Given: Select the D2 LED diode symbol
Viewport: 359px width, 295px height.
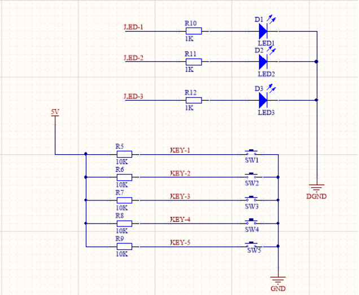Looking at the screenshot, I should [x=263, y=62].
